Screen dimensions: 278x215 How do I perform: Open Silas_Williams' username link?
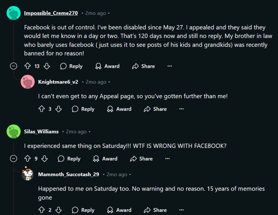tap(41, 132)
